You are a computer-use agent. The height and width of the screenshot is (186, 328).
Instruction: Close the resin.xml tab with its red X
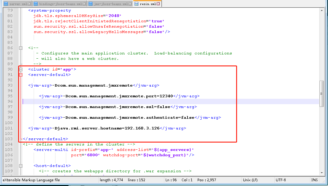[x=158, y=4]
